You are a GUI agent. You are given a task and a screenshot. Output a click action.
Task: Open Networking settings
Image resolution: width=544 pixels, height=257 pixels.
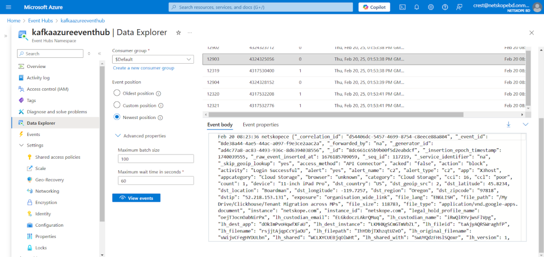(47, 191)
